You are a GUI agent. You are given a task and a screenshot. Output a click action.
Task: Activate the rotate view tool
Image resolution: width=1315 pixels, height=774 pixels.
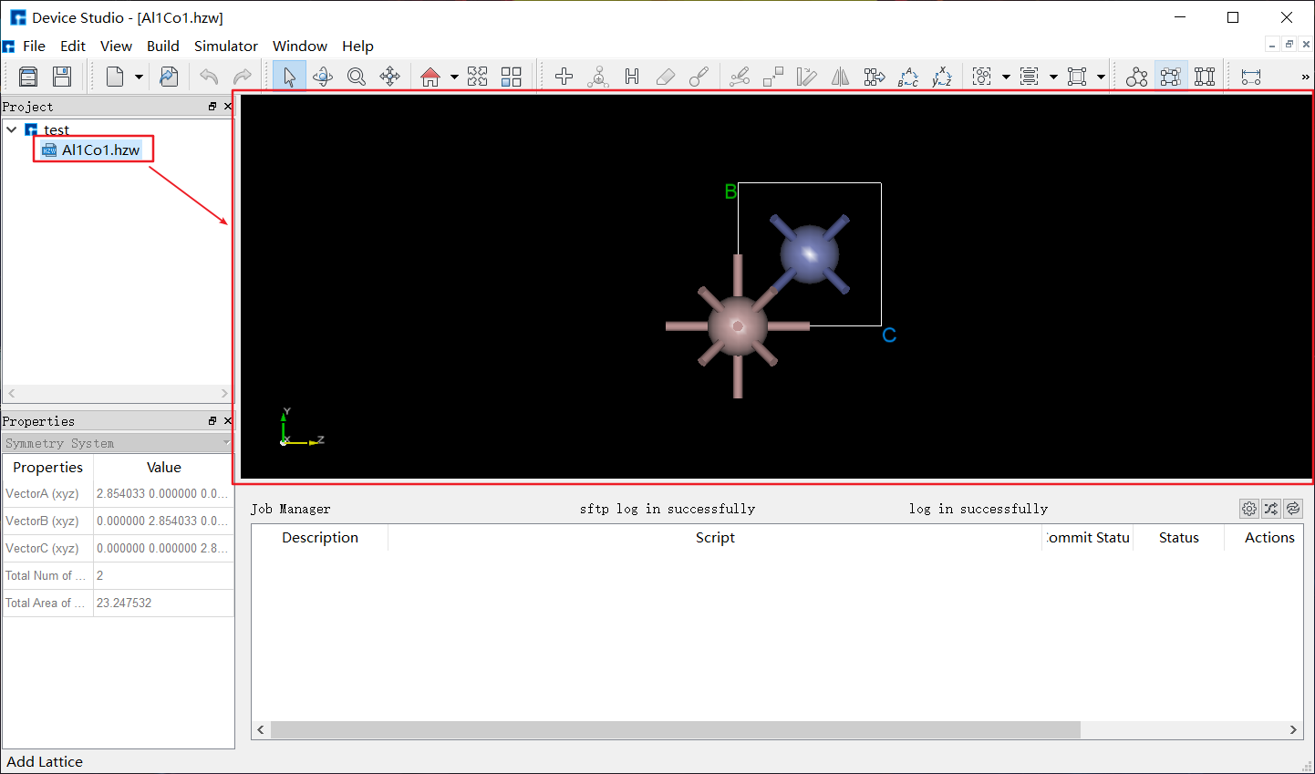pyautogui.click(x=323, y=77)
